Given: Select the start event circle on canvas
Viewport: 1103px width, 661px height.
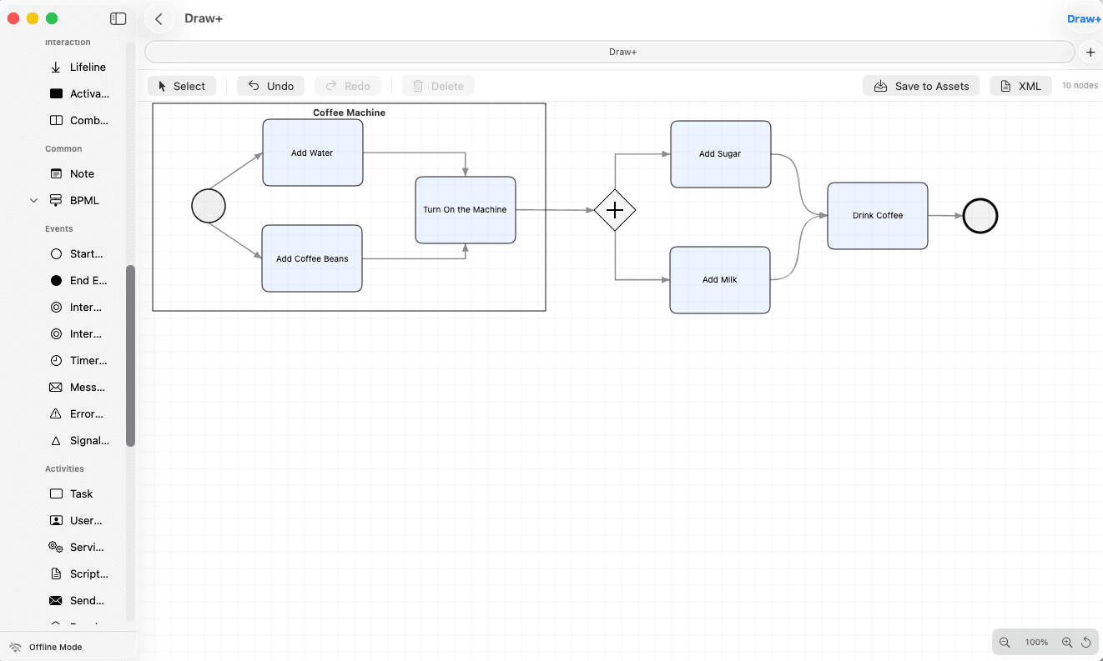Looking at the screenshot, I should pos(209,206).
